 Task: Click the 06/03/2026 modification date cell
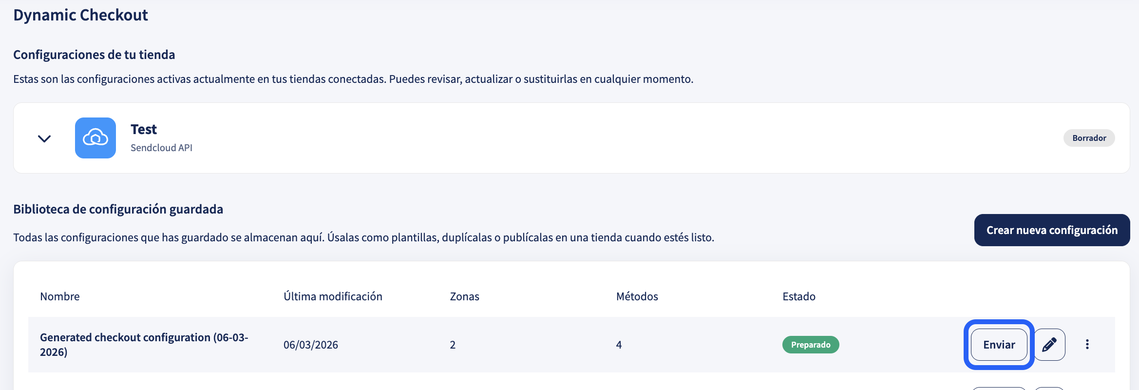311,345
